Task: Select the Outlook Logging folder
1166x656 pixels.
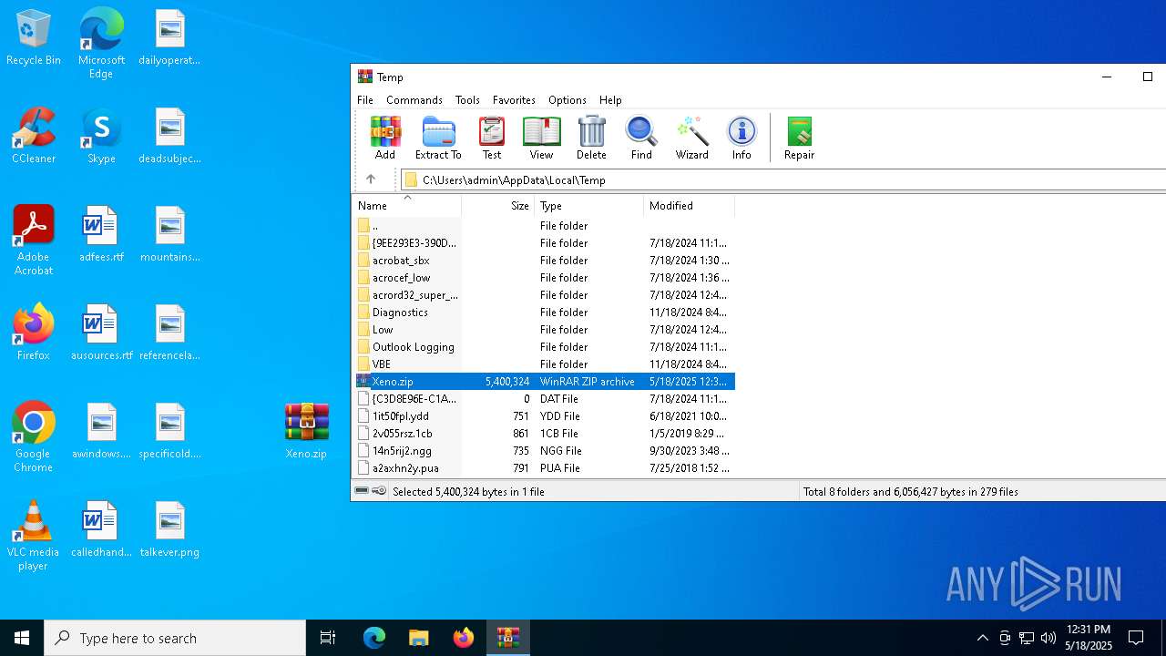Action: tap(545, 347)
